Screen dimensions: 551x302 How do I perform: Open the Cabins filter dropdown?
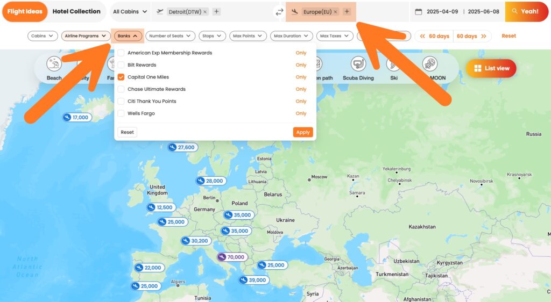(x=43, y=36)
